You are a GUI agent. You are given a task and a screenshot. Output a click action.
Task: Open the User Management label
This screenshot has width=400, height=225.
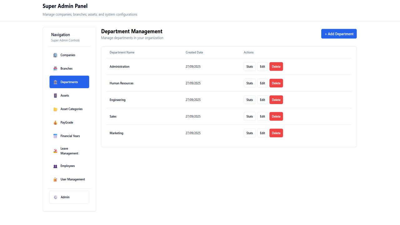73,179
